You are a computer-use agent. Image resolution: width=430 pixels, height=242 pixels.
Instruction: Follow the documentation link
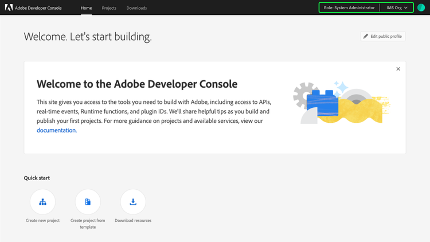pos(56,130)
